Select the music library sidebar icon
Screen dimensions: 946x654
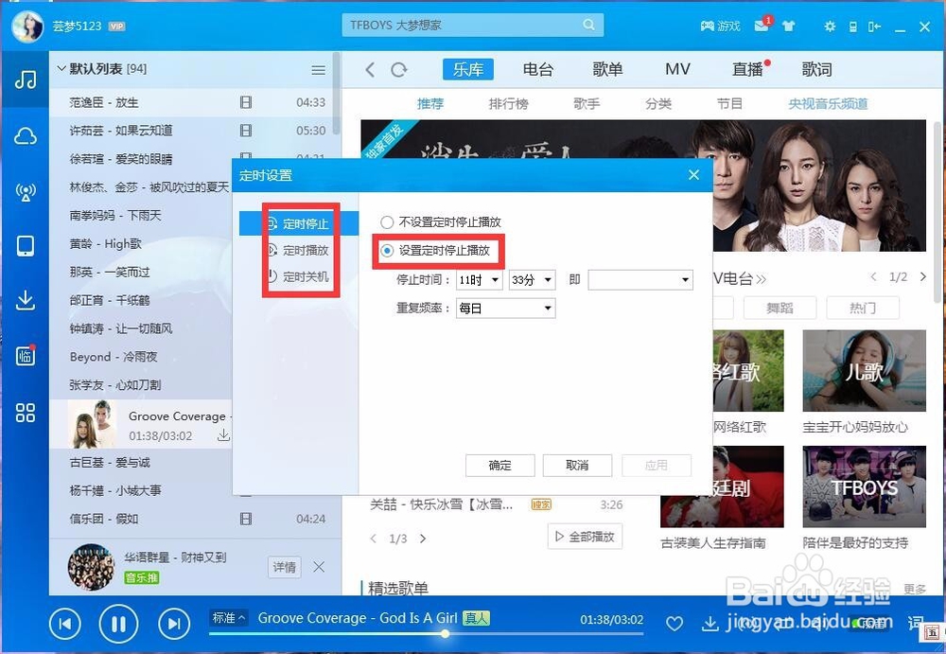click(x=26, y=79)
